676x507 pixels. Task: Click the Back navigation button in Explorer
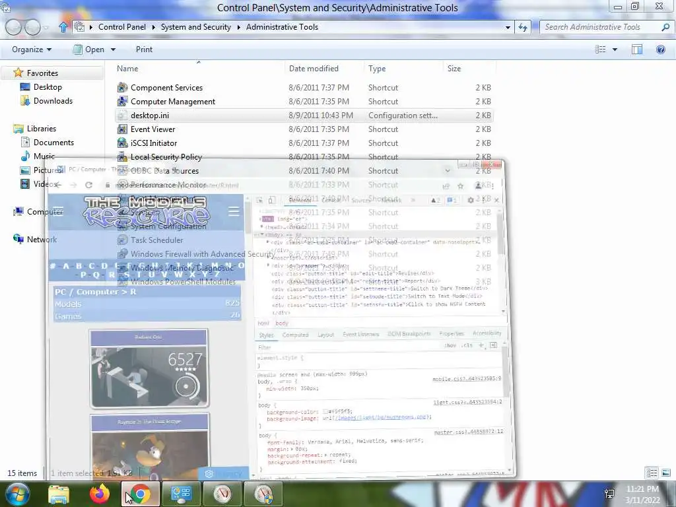13,27
